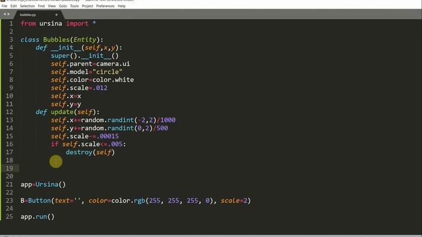Click 'random.randint(-2,2)/1000' line
This screenshot has height=237, width=422.
(128, 120)
